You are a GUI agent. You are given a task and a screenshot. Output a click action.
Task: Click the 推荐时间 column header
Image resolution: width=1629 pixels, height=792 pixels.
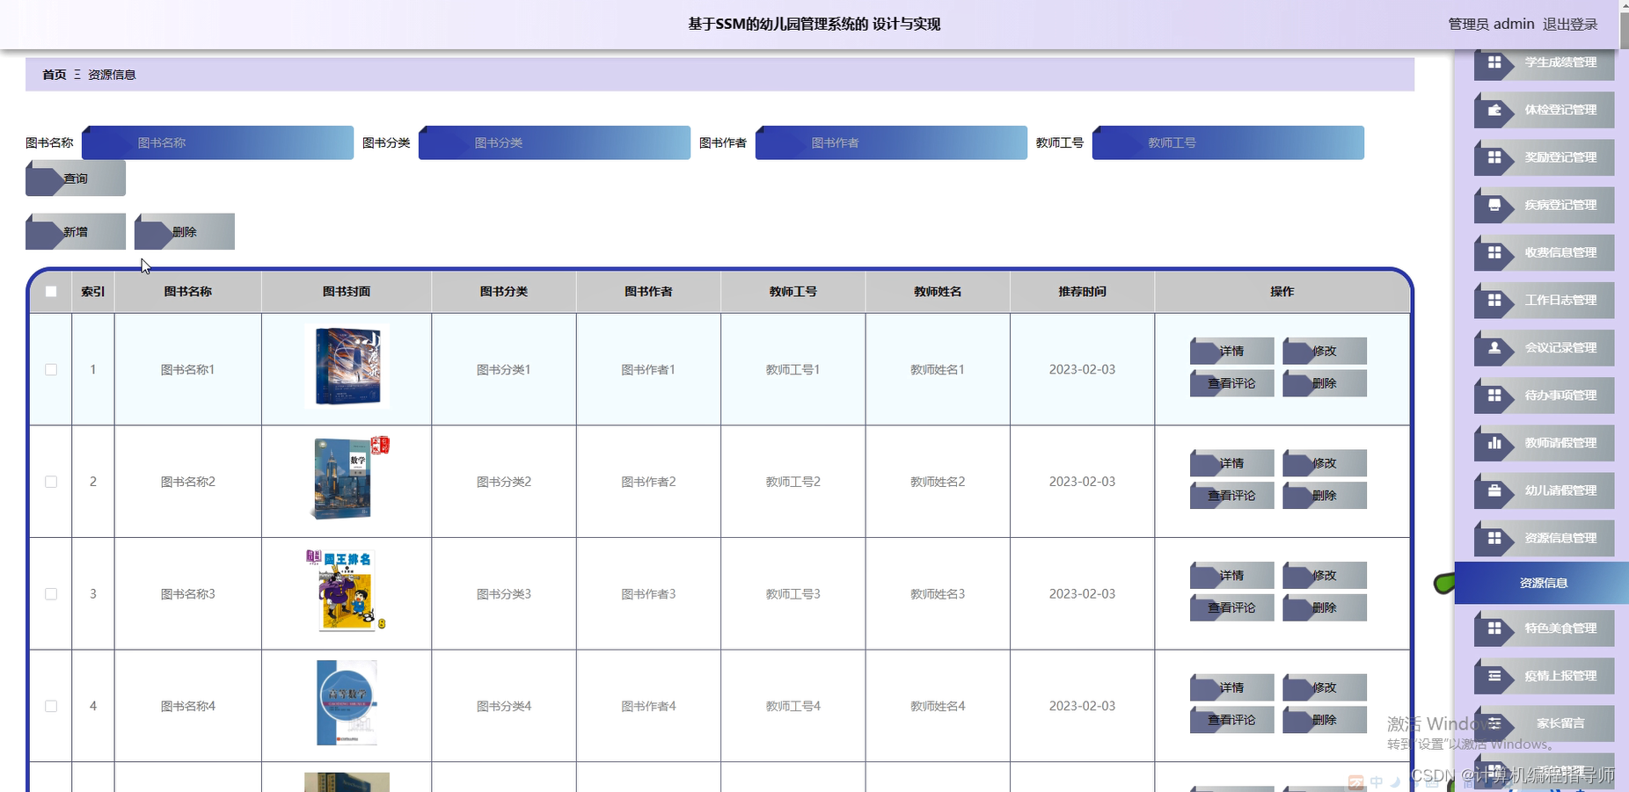pos(1082,292)
